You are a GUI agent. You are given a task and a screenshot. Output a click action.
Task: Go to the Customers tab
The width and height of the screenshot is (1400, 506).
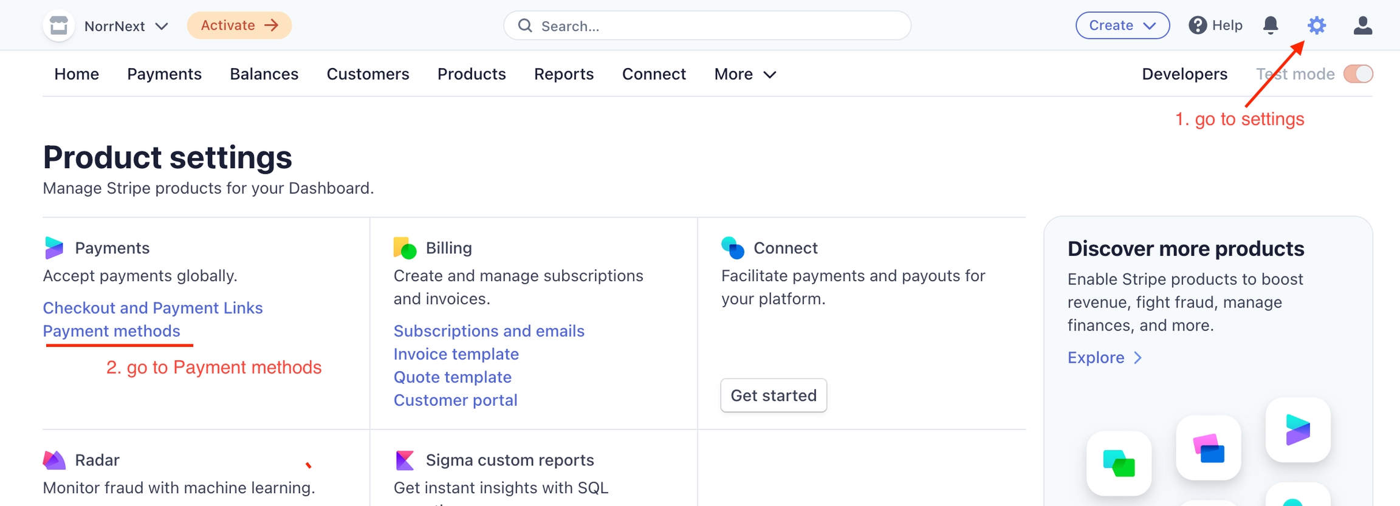point(368,74)
